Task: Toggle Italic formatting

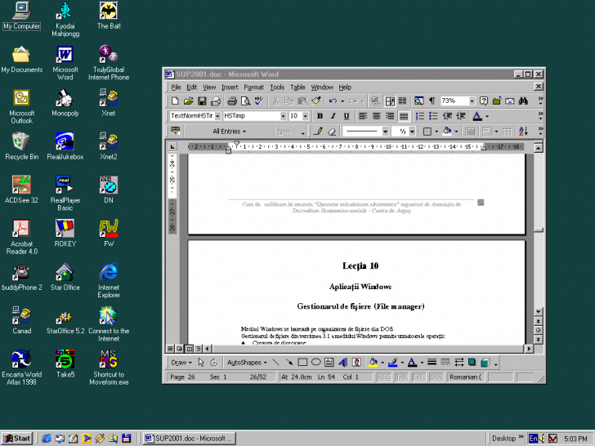Action: click(333, 116)
